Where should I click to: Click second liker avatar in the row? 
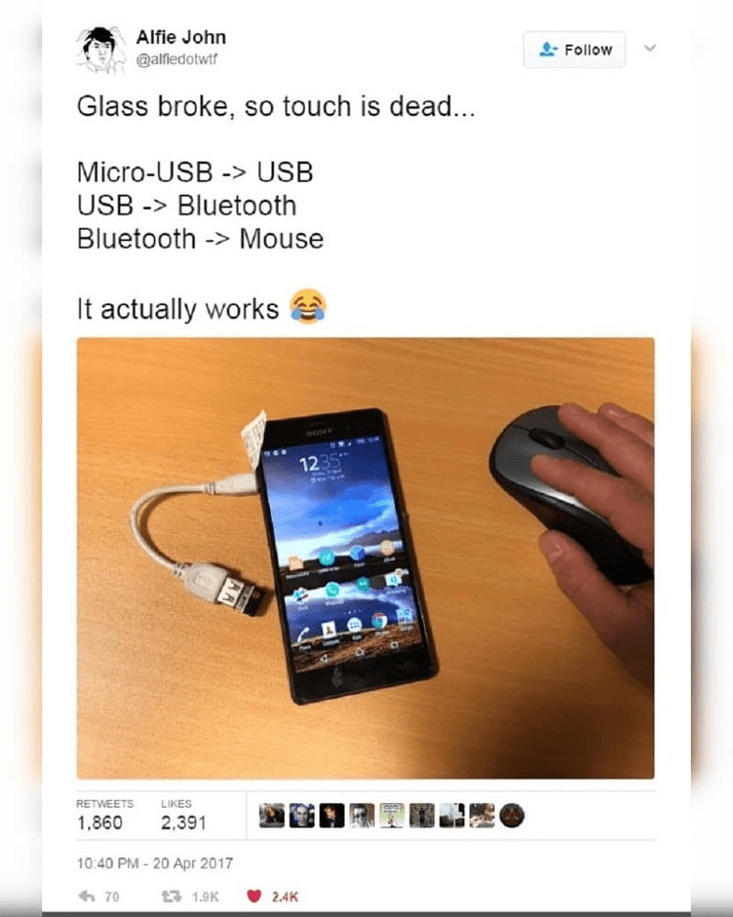coord(301,815)
